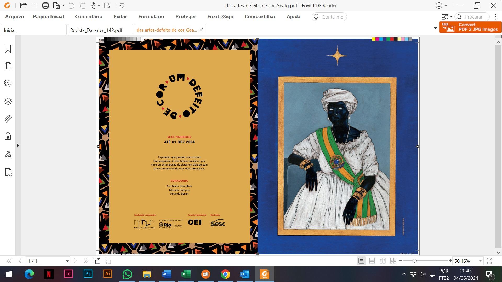Click the Open file folder icon
Viewport: 502px width, 282px height.
pyautogui.click(x=23, y=5)
